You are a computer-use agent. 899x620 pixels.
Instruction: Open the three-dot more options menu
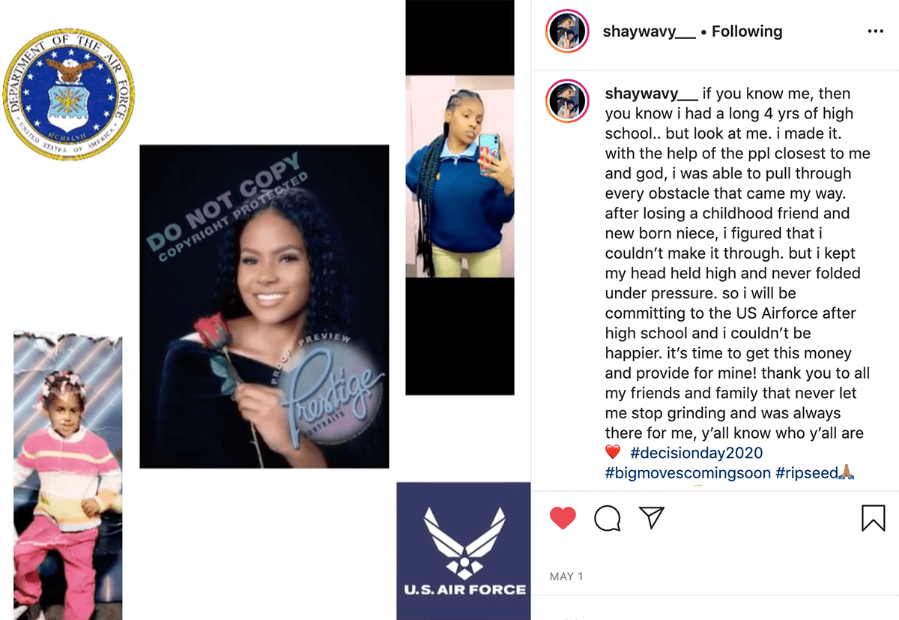(876, 31)
